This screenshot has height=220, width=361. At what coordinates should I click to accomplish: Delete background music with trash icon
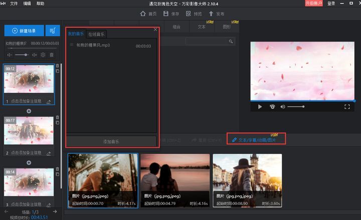(x=51, y=55)
